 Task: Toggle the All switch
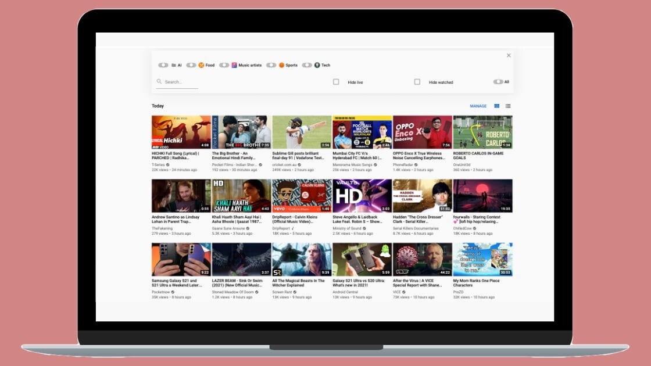click(498, 82)
